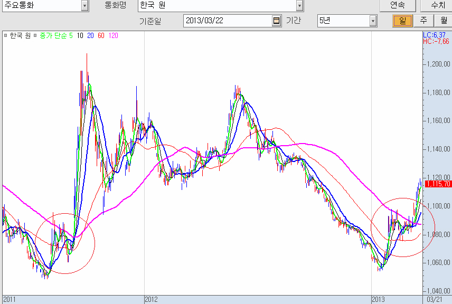The width and height of the screenshot is (452, 304).
Task: Expand the 5년 period dropdown
Action: [373, 21]
